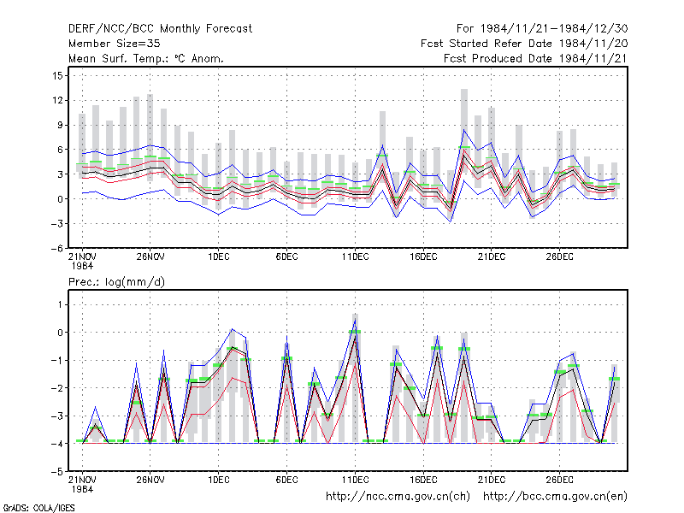
Task: Click the Mean Surf. Temp. anomaly label
Action: pos(145,58)
